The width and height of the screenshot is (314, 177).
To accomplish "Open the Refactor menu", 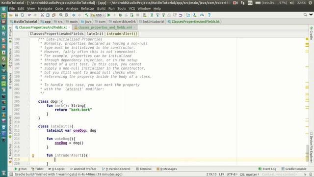I will click(x=87, y=9).
